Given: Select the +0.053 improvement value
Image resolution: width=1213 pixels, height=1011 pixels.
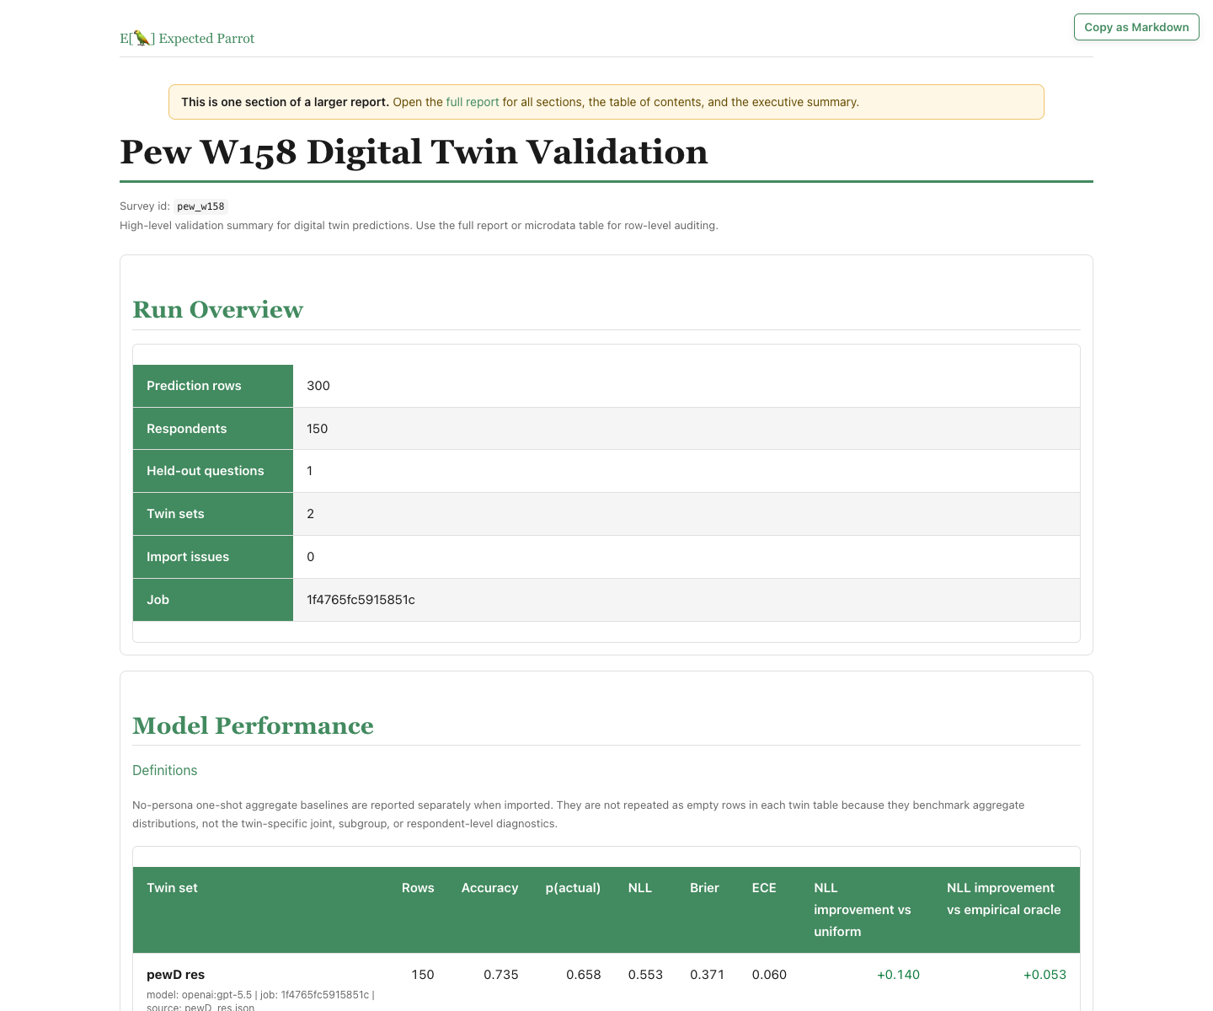Looking at the screenshot, I should click(1045, 975).
